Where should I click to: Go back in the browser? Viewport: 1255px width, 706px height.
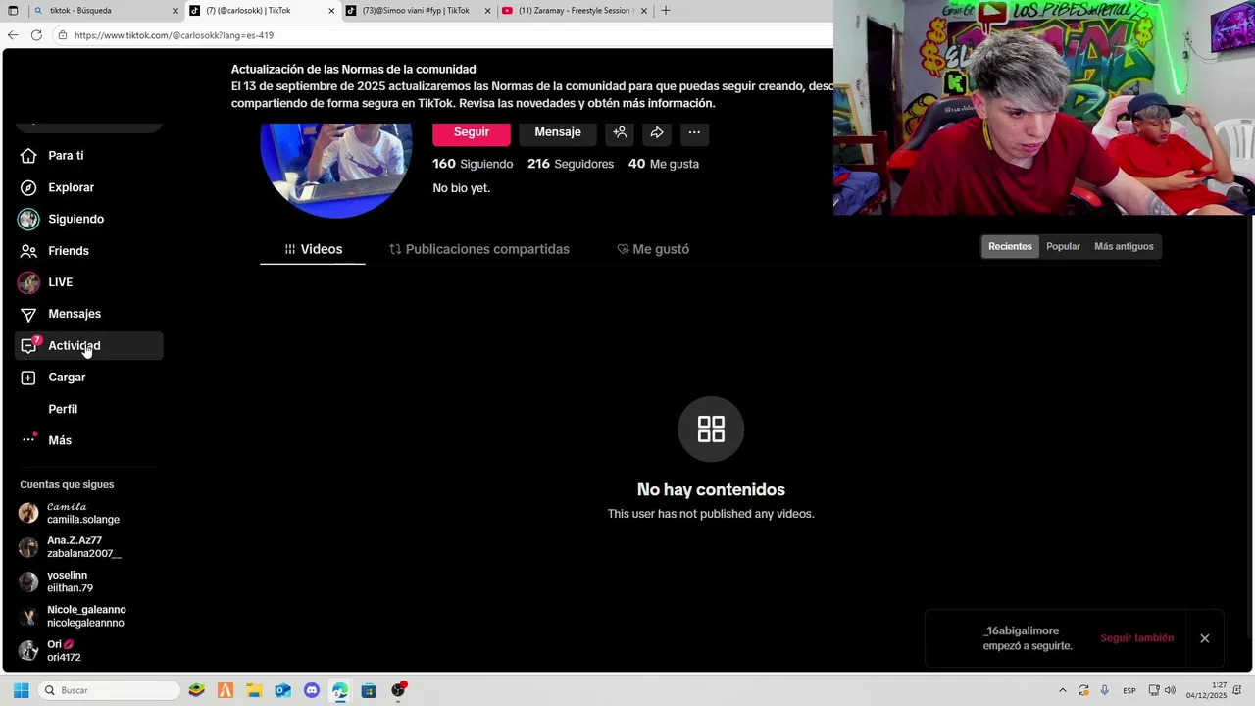pyautogui.click(x=13, y=35)
